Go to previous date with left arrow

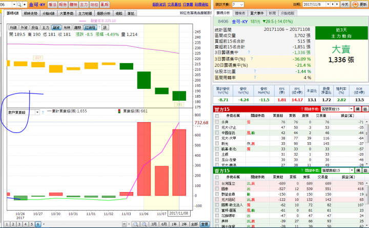click(x=333, y=4)
